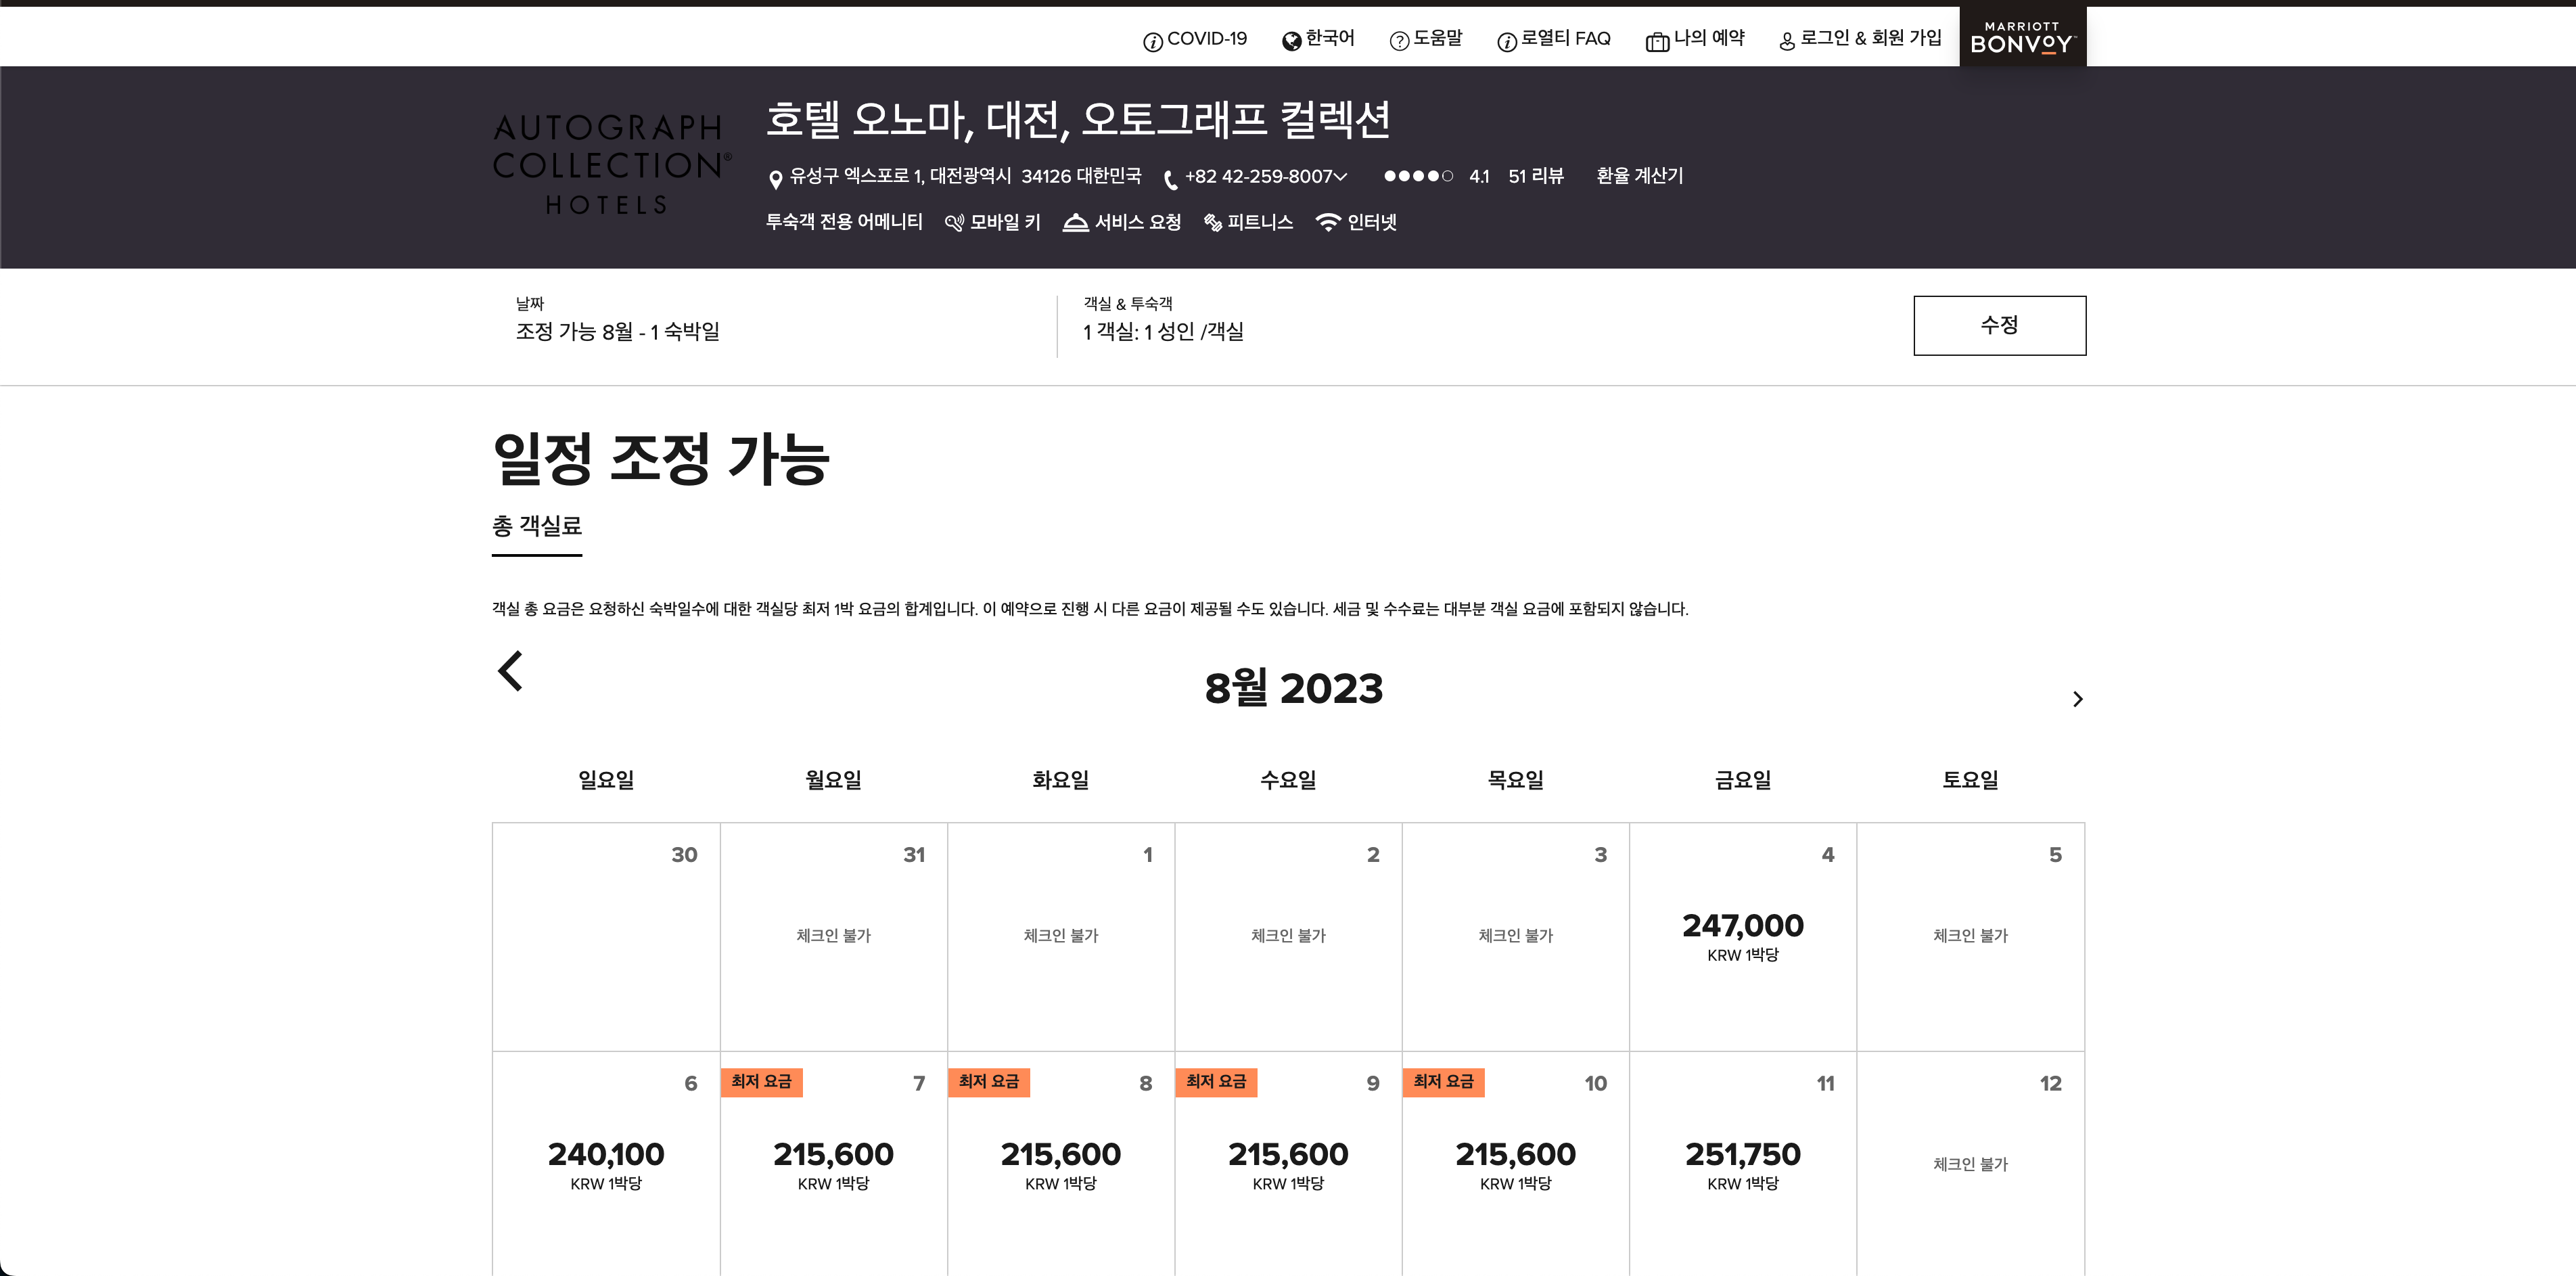This screenshot has height=1276, width=2576.
Task: Expand the phone number chevron dropdown
Action: pos(1340,176)
